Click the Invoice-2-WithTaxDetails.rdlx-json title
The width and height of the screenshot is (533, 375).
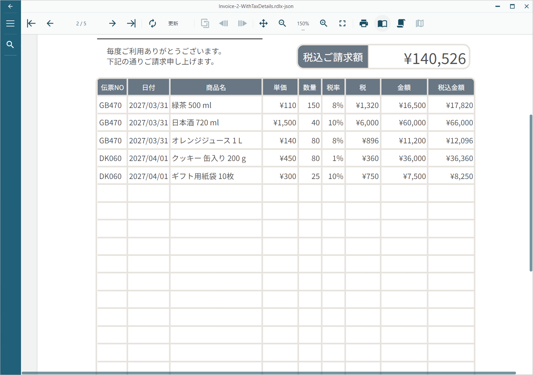[x=256, y=6]
